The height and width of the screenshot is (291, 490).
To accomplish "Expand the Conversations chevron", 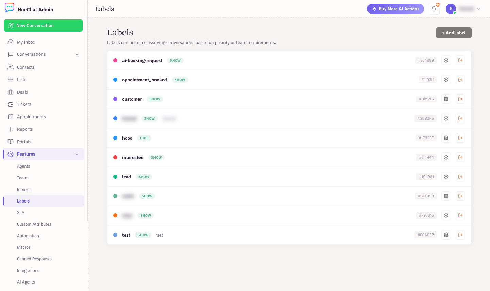I will [77, 54].
